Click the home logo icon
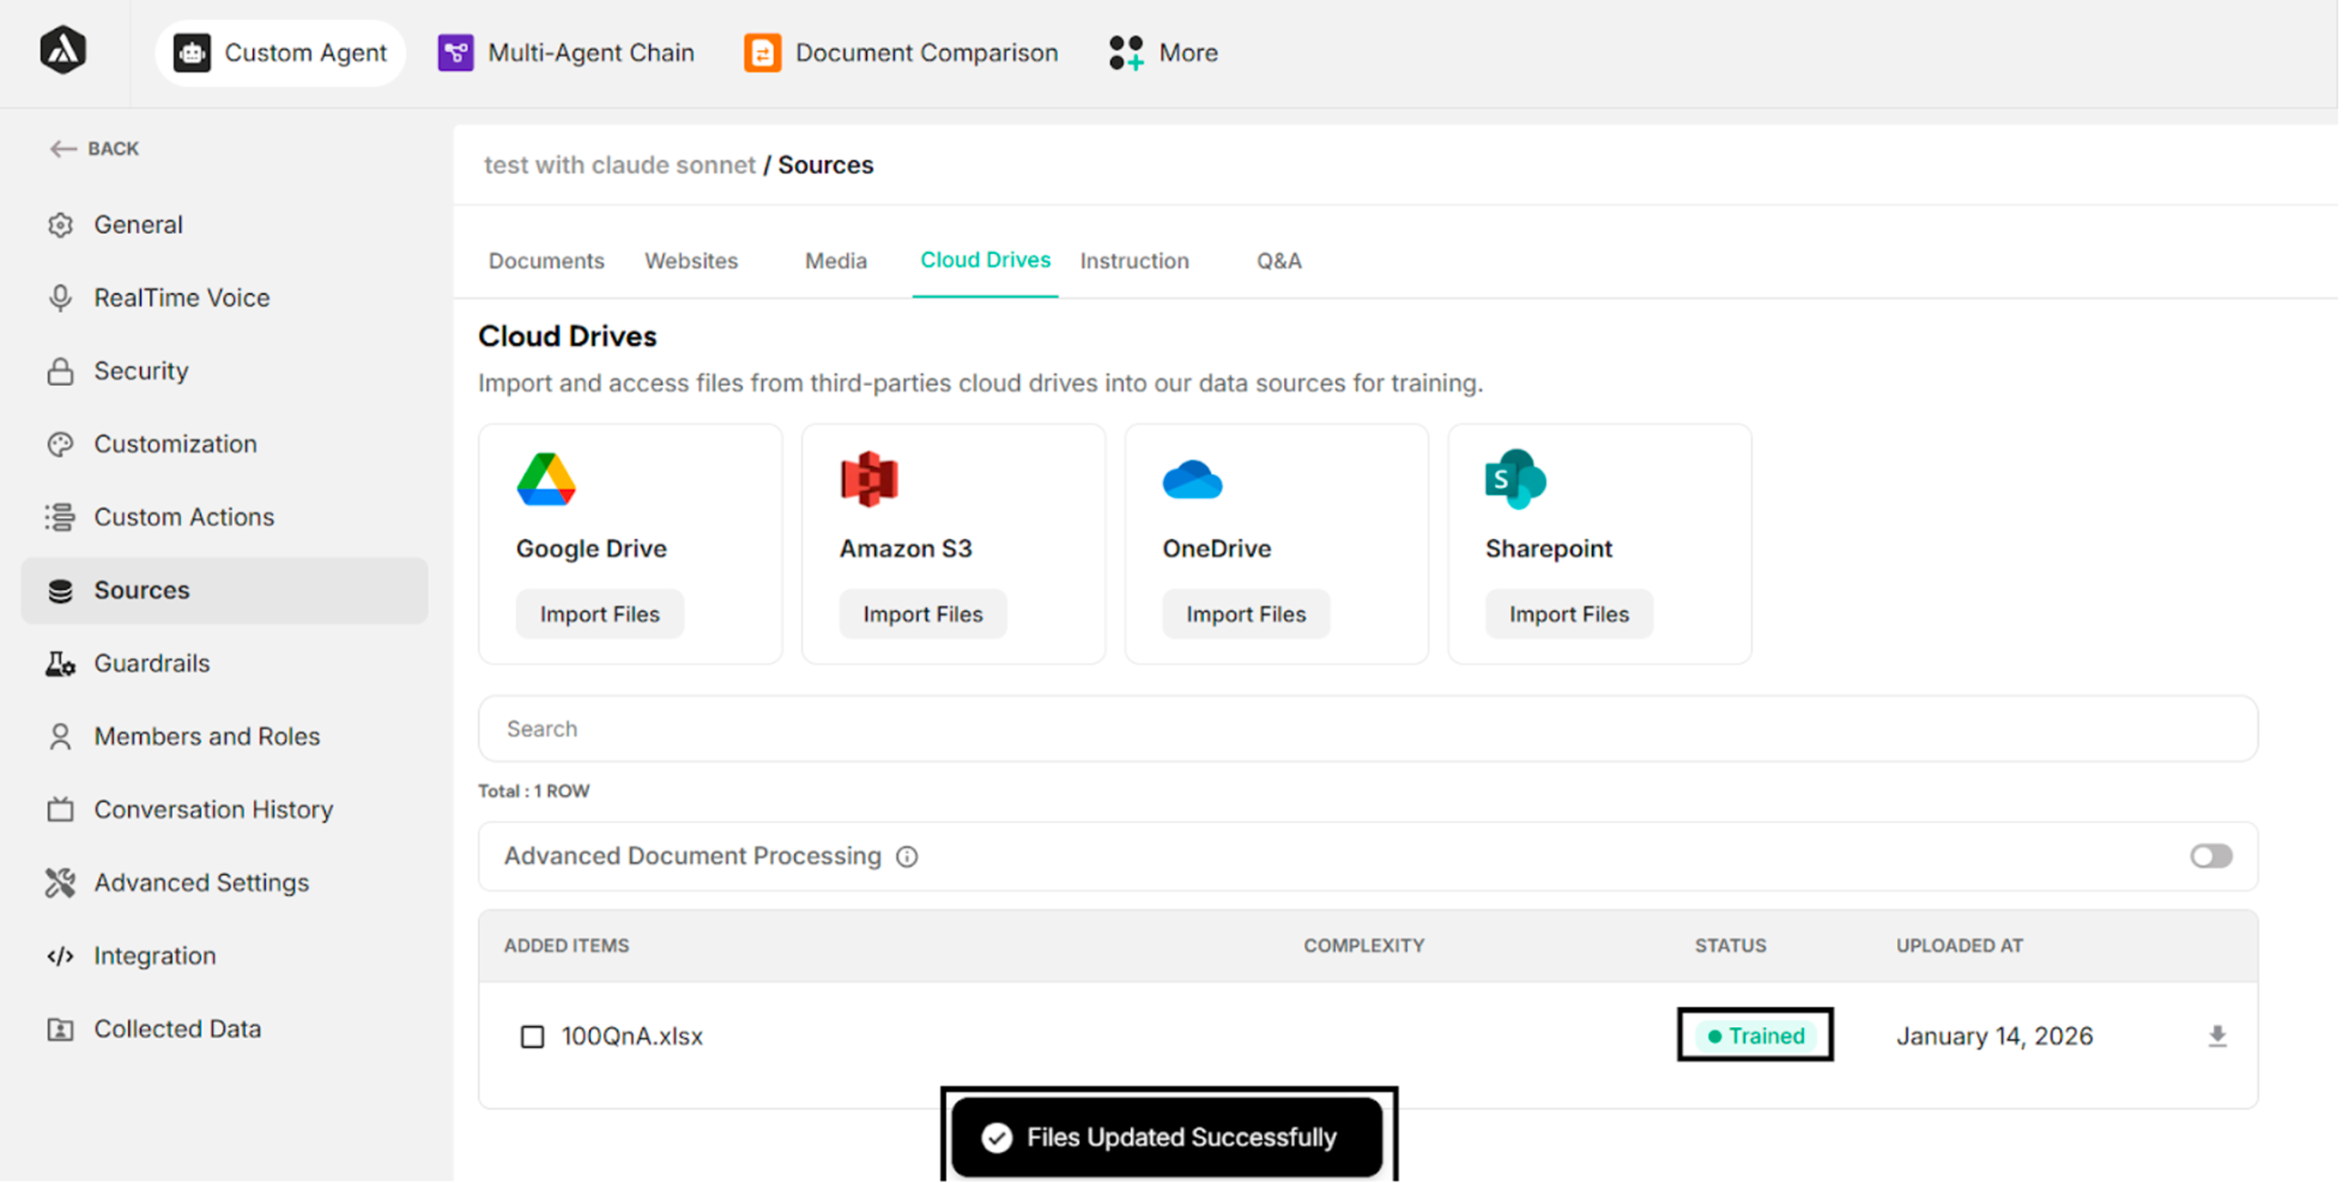Screen dimensions: 2343x1183 63,51
